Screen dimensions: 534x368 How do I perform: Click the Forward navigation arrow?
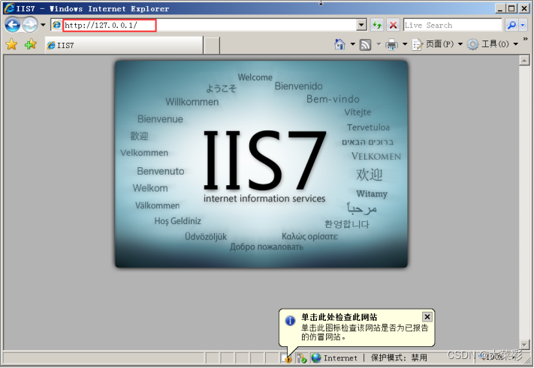pos(30,25)
